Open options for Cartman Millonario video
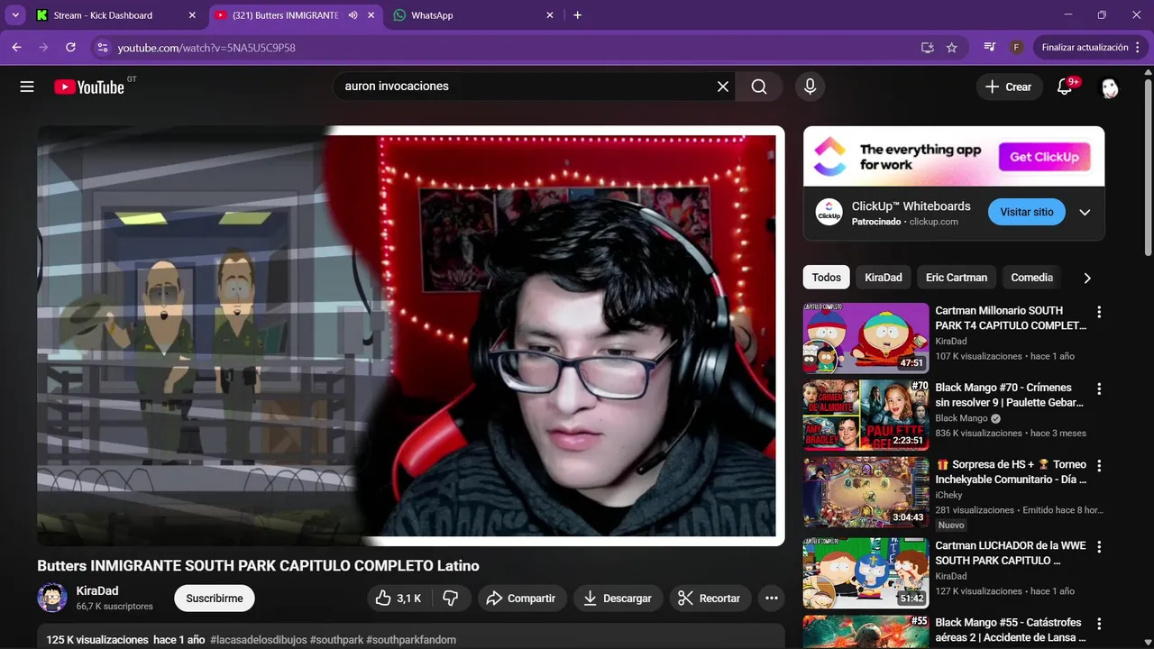Image resolution: width=1154 pixels, height=649 pixels. click(1099, 312)
